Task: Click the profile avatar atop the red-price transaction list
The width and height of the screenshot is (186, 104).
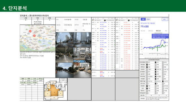Action: click(x=128, y=20)
